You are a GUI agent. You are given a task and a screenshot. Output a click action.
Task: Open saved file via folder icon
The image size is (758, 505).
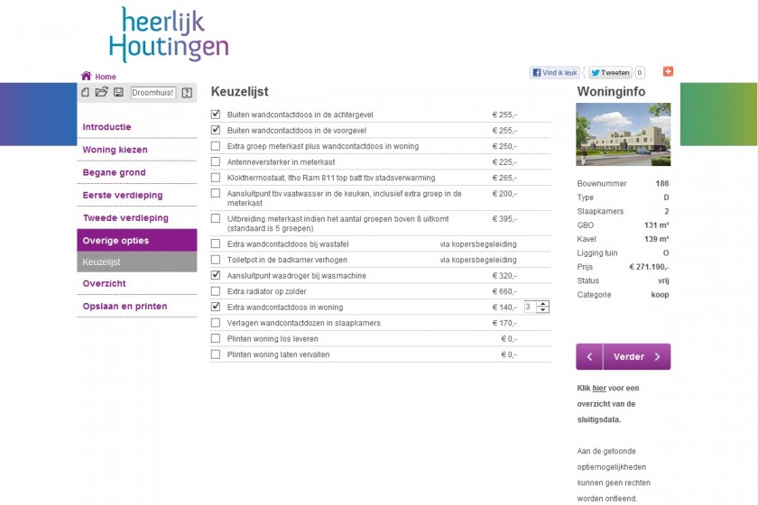coord(101,92)
